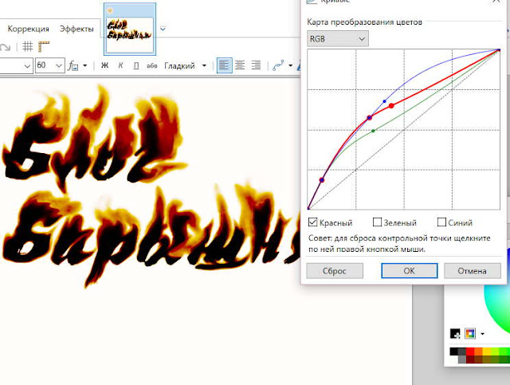Select the gray palette swatch
This screenshot has height=385, width=510.
tap(462, 359)
